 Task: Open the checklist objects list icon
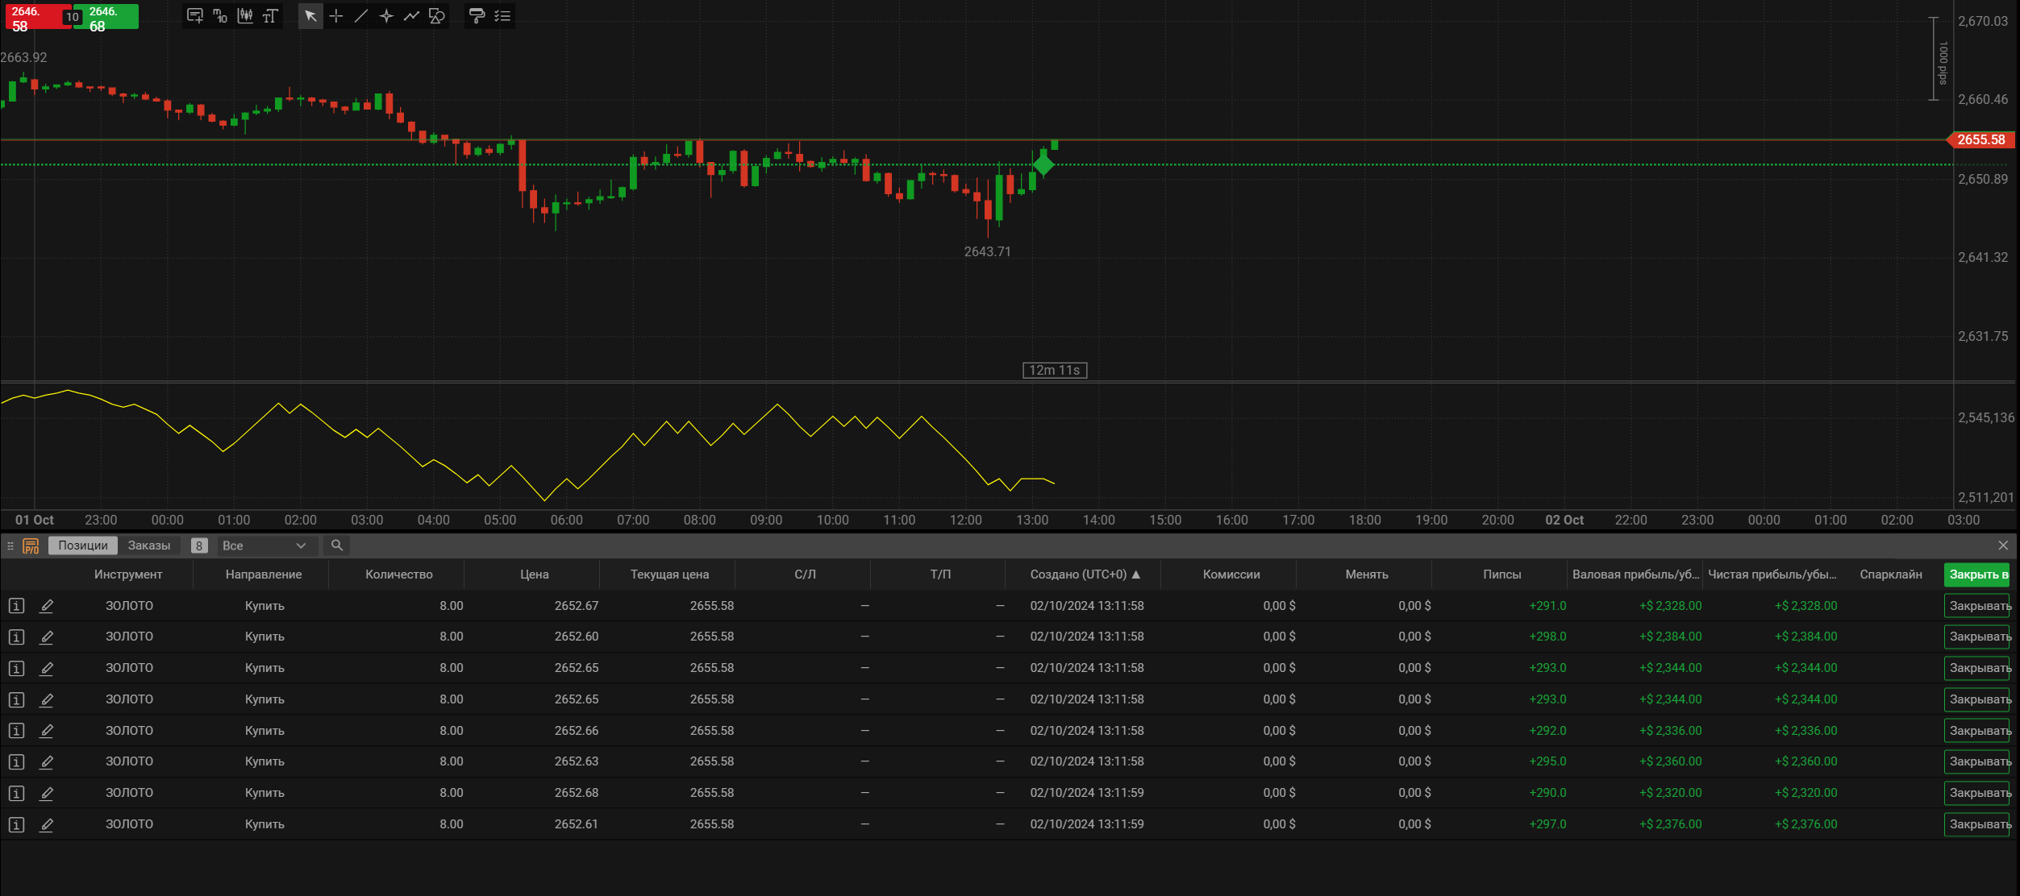502,16
